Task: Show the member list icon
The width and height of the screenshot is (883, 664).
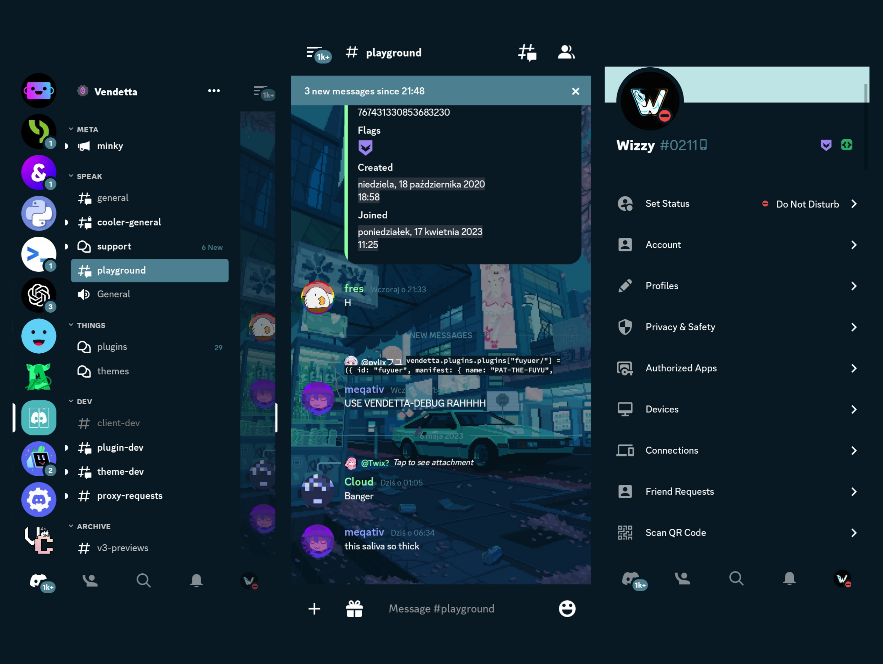Action: click(x=566, y=52)
